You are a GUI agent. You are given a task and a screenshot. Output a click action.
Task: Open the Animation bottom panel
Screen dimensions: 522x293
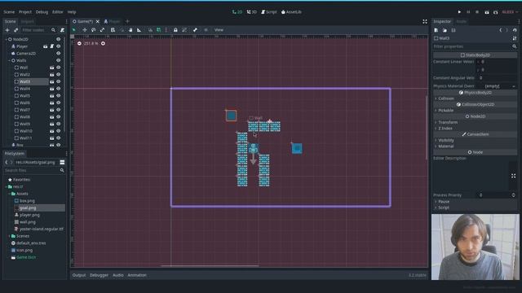coord(137,275)
